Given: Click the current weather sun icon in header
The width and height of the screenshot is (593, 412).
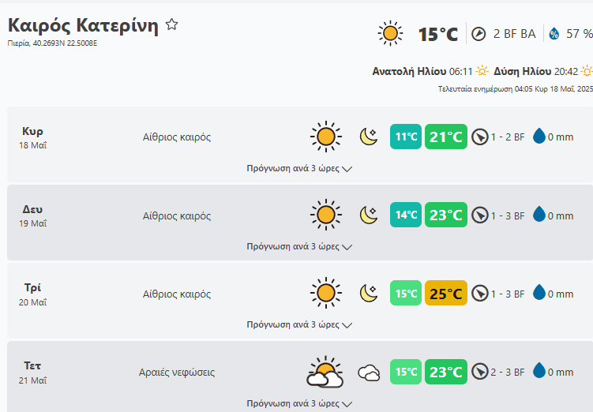Looking at the screenshot, I should (x=390, y=33).
